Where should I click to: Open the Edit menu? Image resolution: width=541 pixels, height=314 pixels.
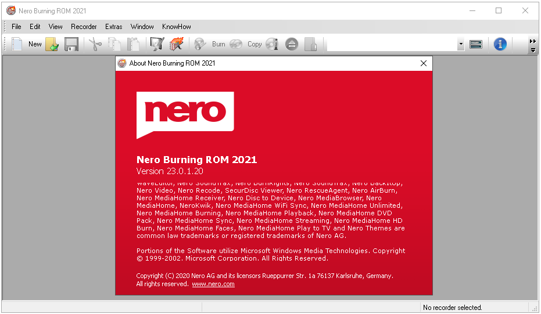35,27
